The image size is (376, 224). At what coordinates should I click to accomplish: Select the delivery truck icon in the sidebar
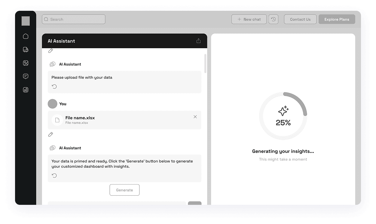click(26, 49)
